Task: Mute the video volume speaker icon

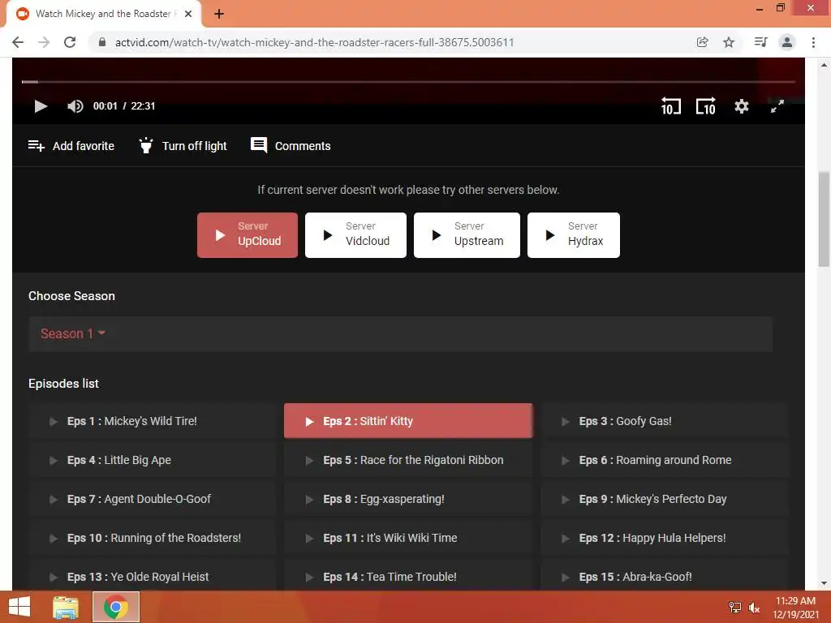Action: (x=75, y=106)
